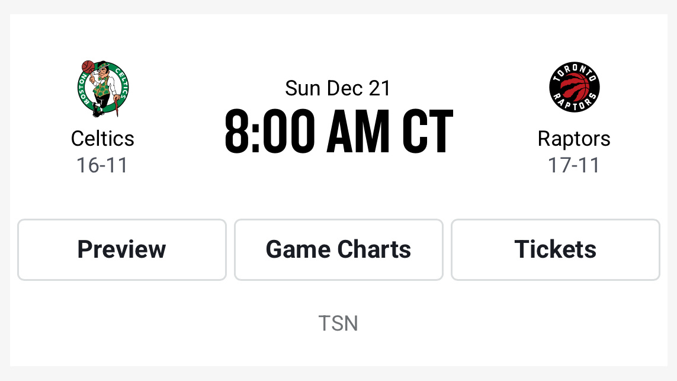Open the Tickets purchase option
This screenshot has height=381, width=677.
[555, 249]
